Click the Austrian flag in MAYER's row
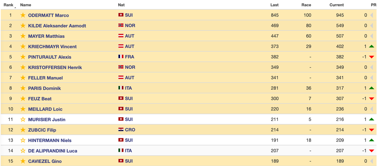The image size is (377, 166). (x=121, y=36)
